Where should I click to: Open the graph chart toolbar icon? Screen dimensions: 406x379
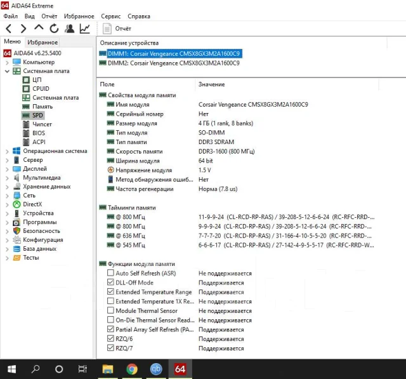pos(84,29)
